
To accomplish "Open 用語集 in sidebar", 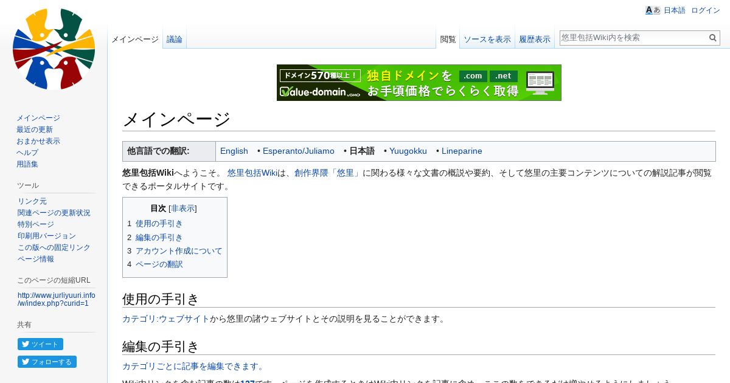I will tap(27, 164).
